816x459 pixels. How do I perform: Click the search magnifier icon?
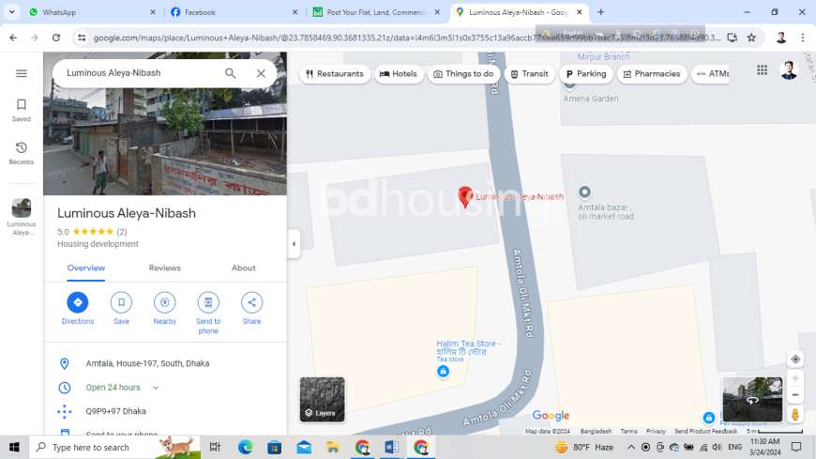[x=230, y=73]
